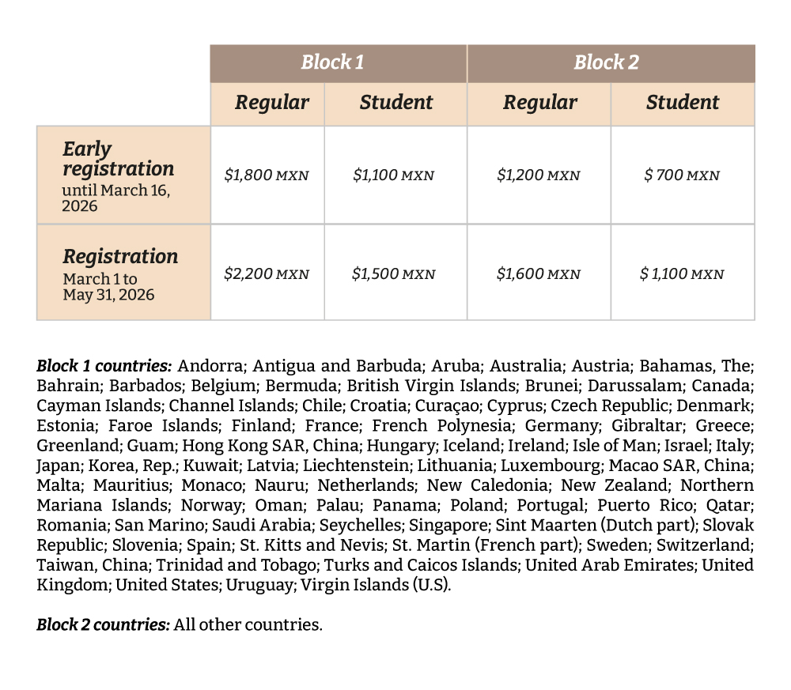Click the $1,200 MXN price cell
The width and height of the screenshot is (791, 690).
539,175
